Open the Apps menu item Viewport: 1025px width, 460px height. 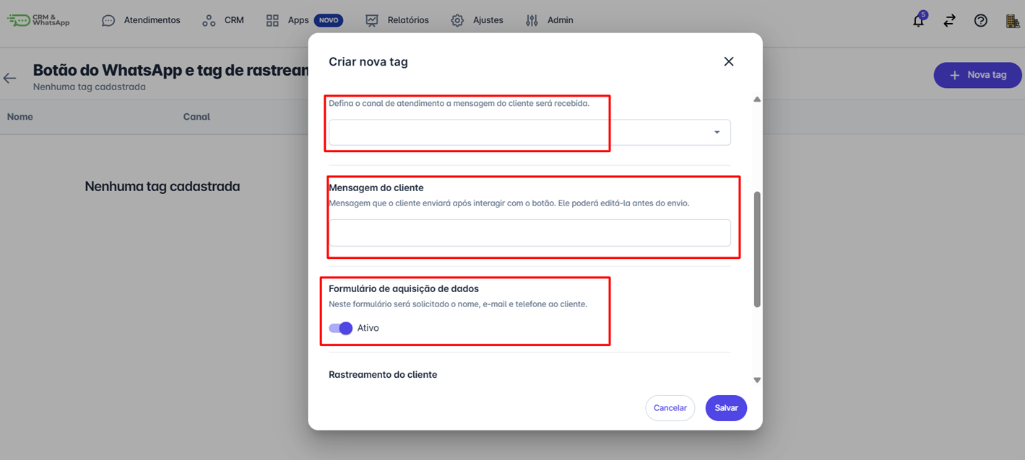(x=298, y=20)
